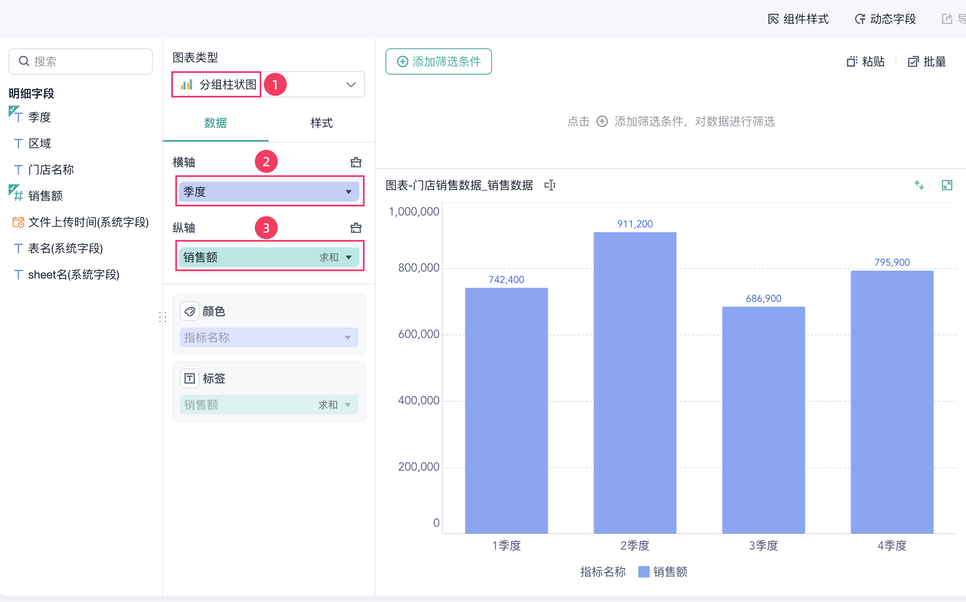
Task: Click the 3季度 bar
Action: 764,420
